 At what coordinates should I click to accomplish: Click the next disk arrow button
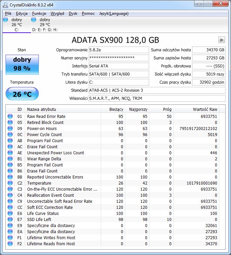click(x=222, y=40)
